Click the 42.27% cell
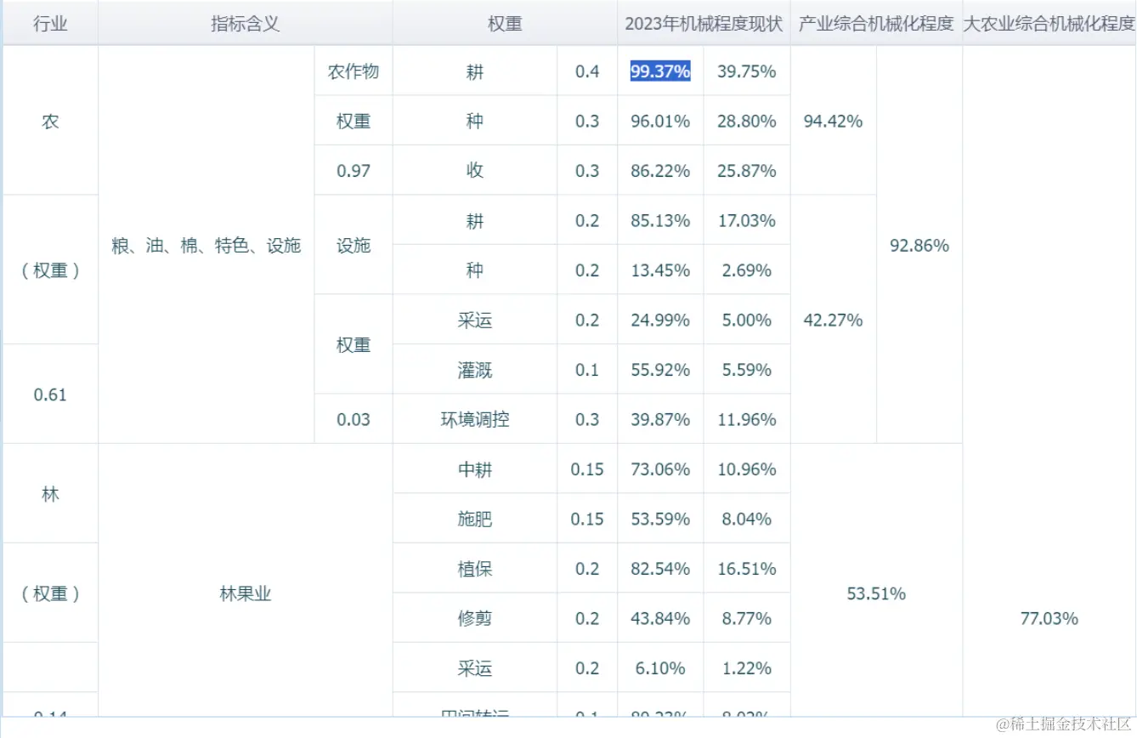 pyautogui.click(x=833, y=320)
